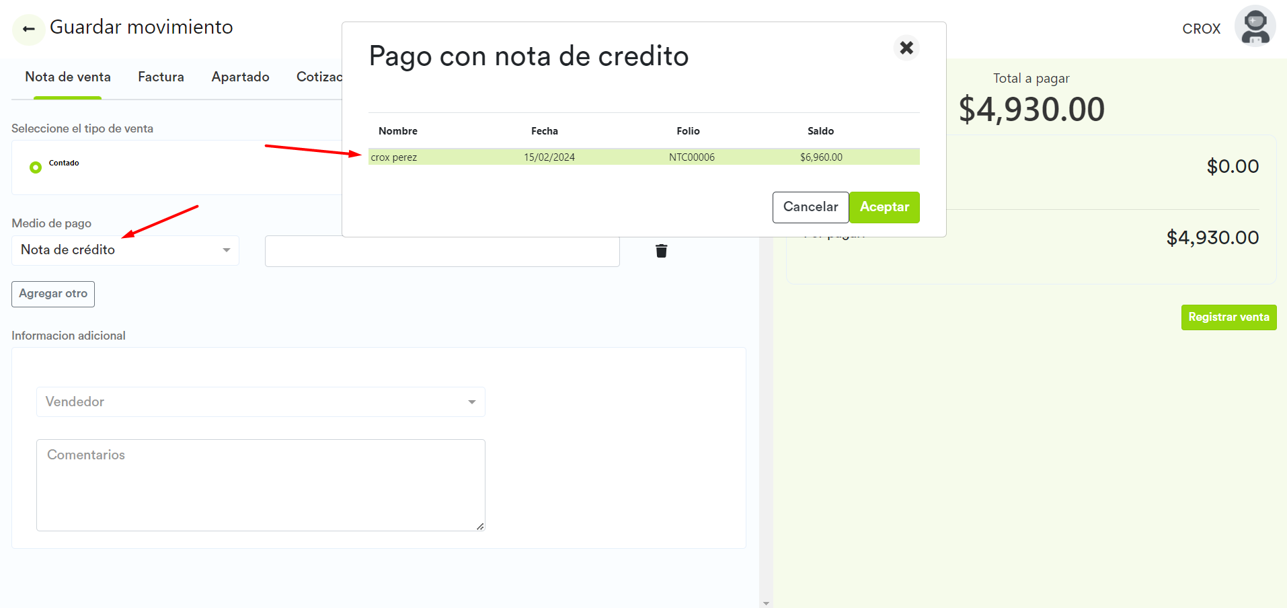Click the trash icon to delete payment method

pyautogui.click(x=661, y=251)
